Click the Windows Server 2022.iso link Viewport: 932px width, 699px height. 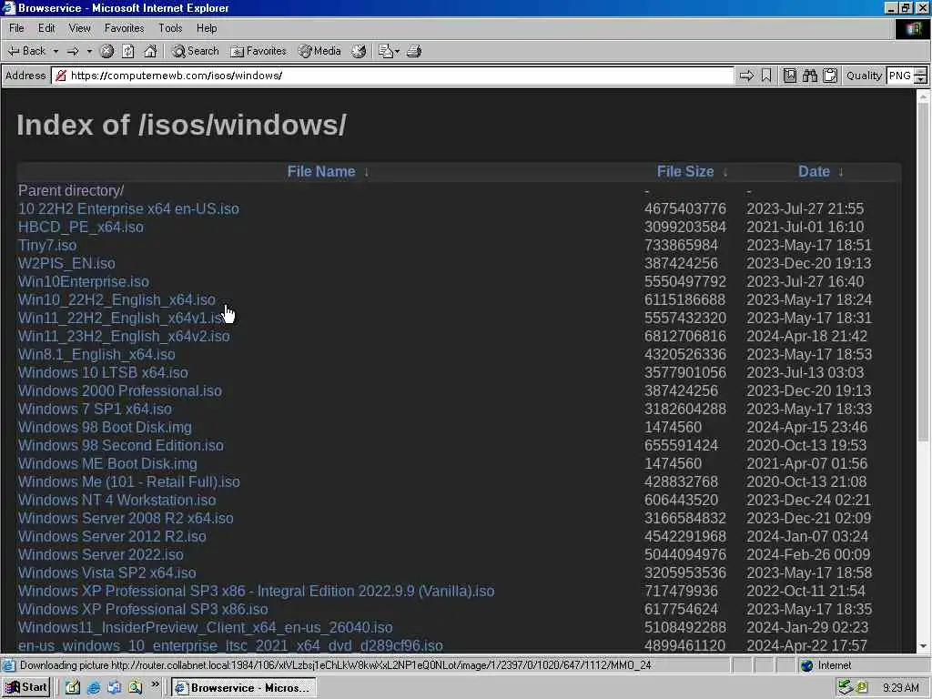[100, 554]
